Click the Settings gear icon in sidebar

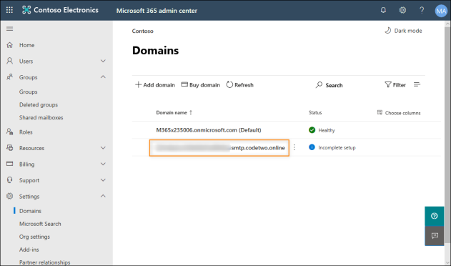click(x=10, y=196)
